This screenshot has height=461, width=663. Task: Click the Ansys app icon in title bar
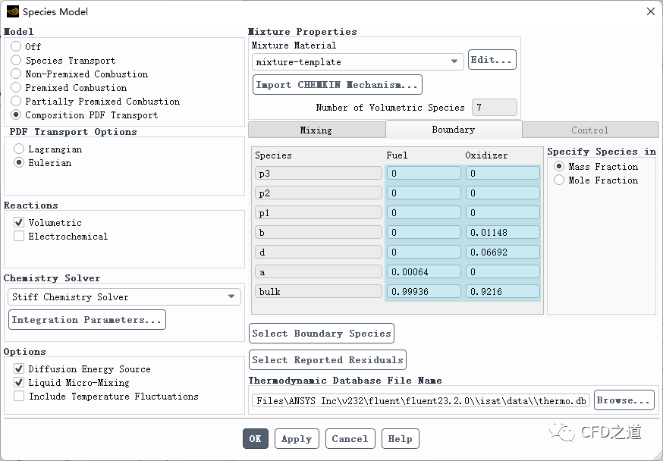point(12,11)
